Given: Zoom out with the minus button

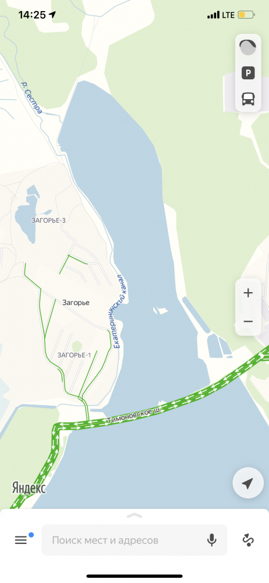Looking at the screenshot, I should [x=248, y=321].
